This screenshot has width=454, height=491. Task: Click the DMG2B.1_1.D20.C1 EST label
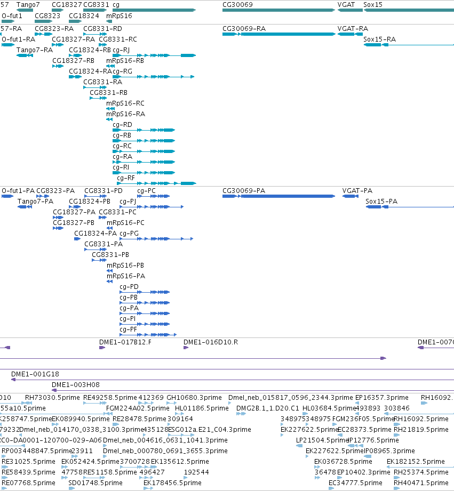tap(268, 408)
